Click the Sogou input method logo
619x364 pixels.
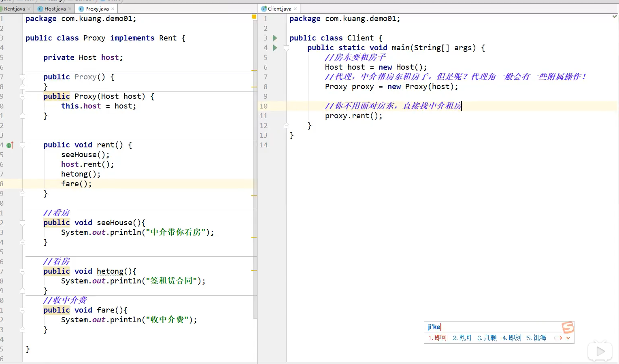pos(568,328)
